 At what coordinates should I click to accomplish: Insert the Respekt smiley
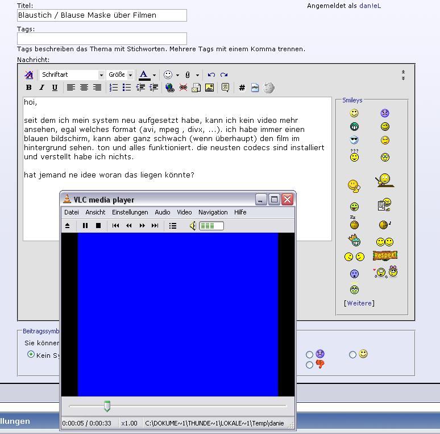click(x=385, y=255)
